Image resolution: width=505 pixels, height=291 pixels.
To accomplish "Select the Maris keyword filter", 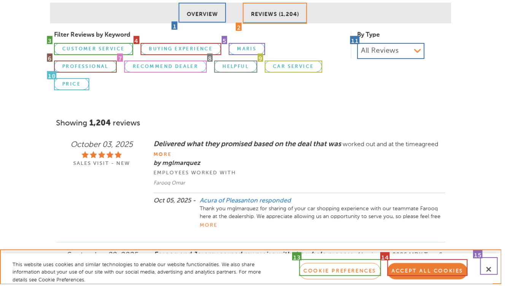I will pyautogui.click(x=246, y=49).
